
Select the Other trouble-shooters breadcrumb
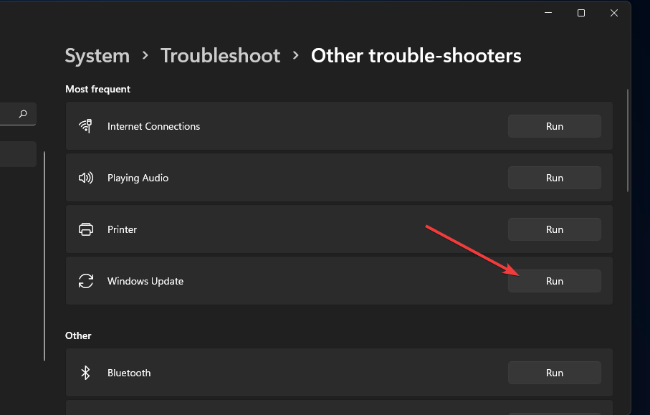(416, 55)
